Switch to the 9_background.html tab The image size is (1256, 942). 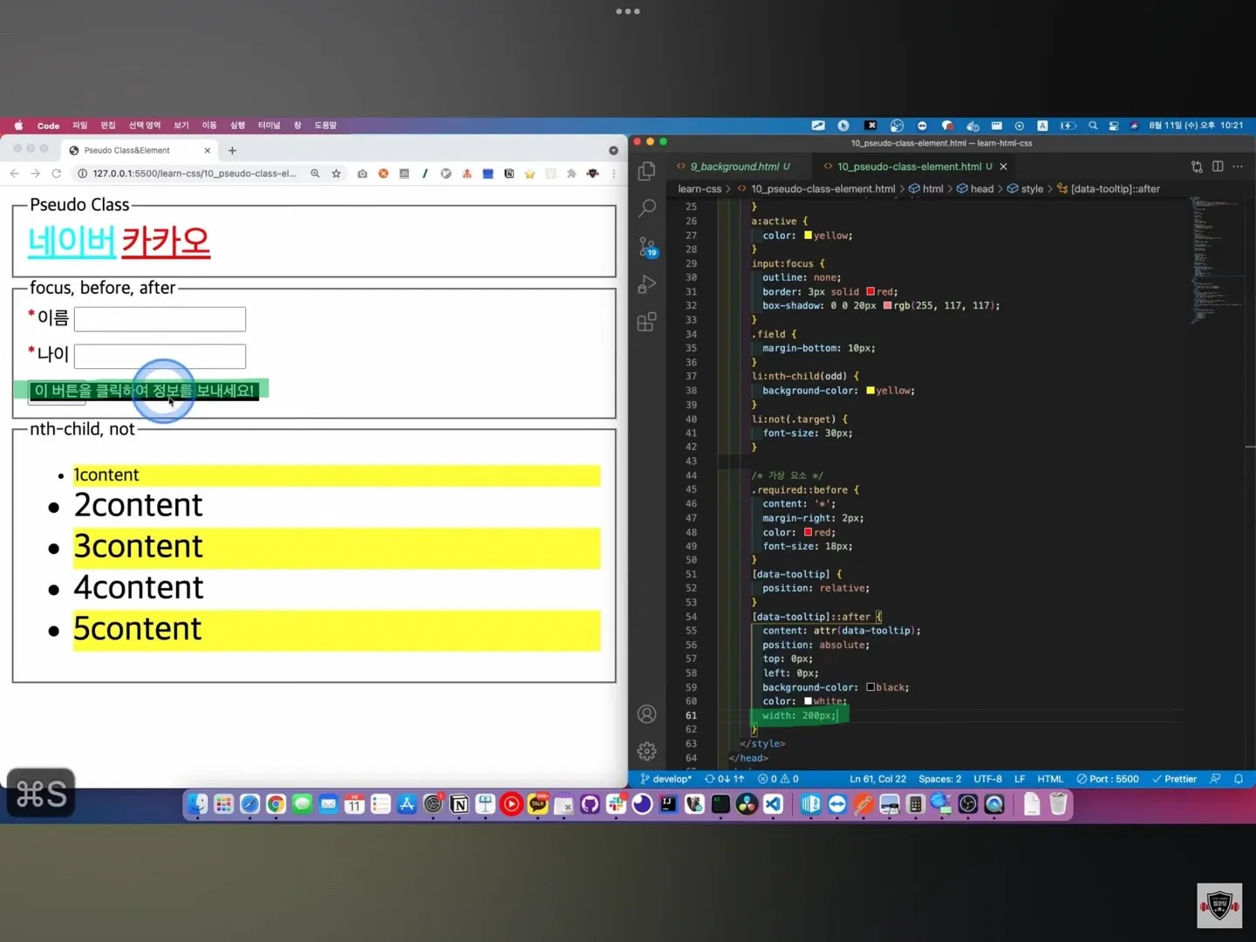[740, 167]
